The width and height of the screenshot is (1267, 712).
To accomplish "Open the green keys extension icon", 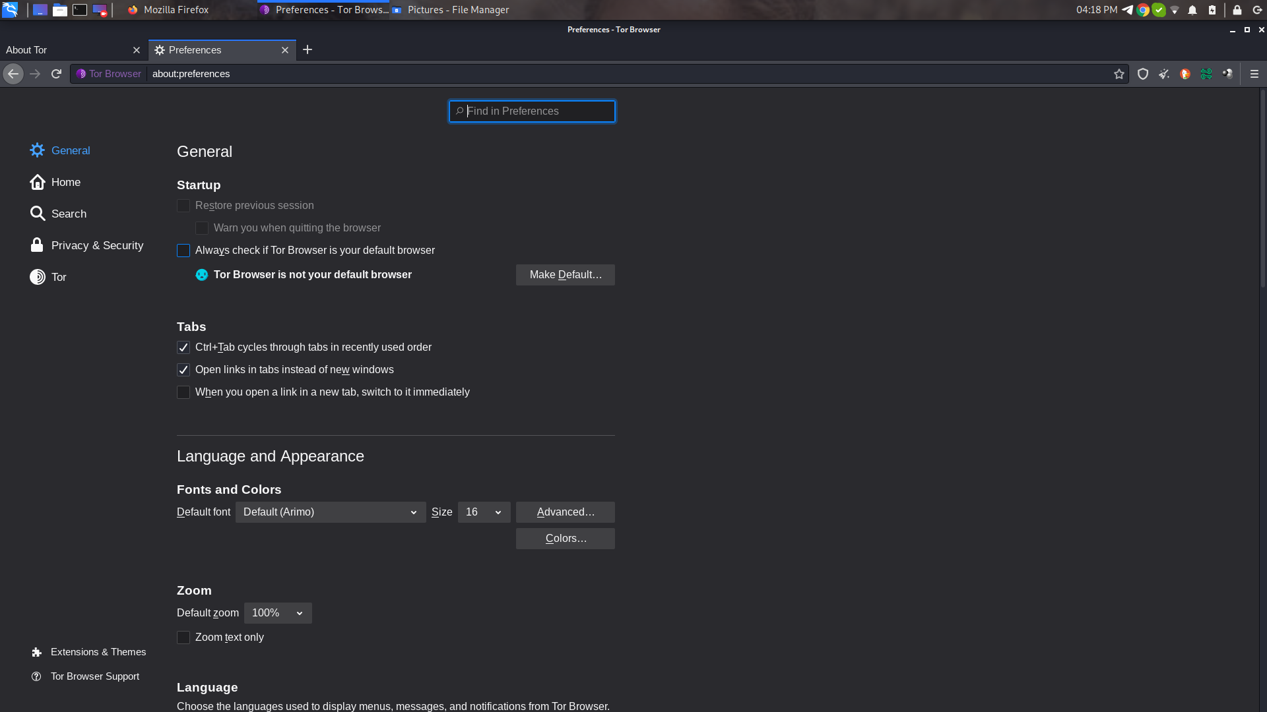I will click(1206, 74).
